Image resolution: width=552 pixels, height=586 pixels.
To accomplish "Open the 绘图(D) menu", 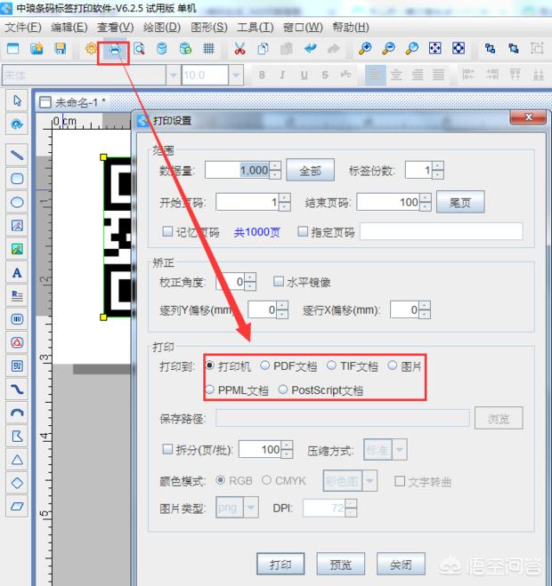I will pos(162,28).
